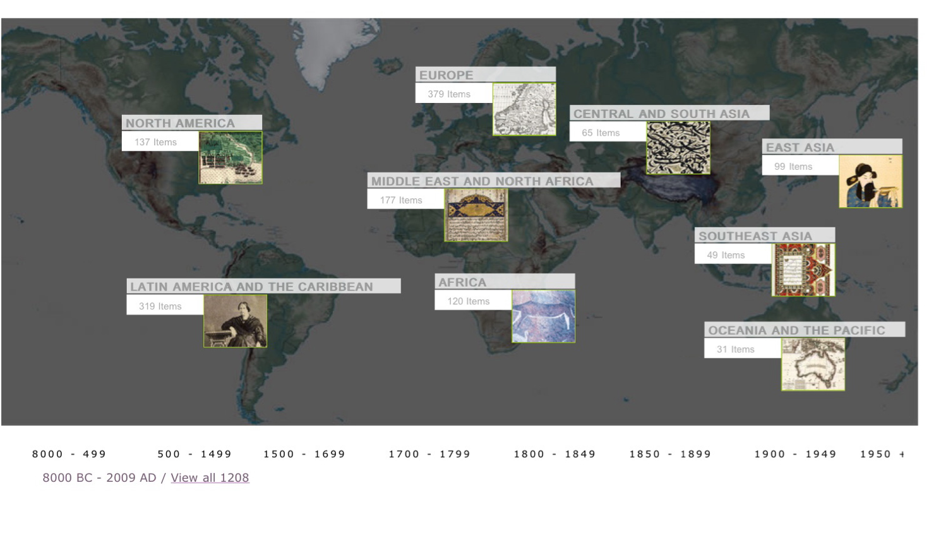This screenshot has width=929, height=533.
Task: Open the Europe map thumbnail
Action: click(524, 109)
